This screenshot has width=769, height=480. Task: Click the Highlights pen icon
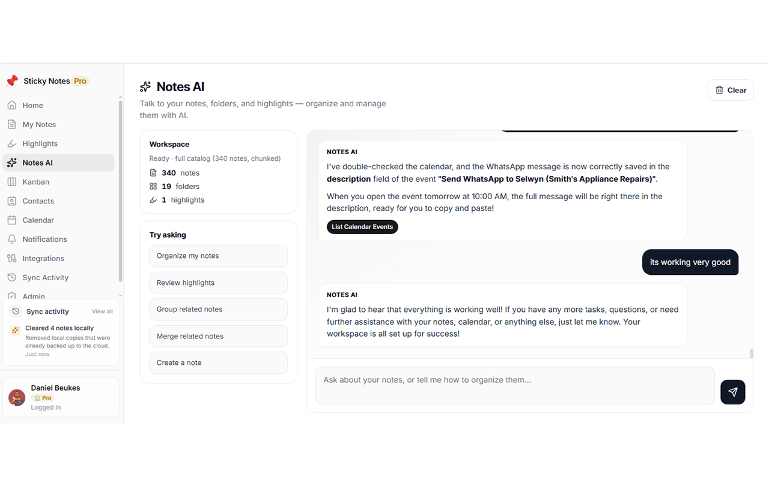point(11,143)
